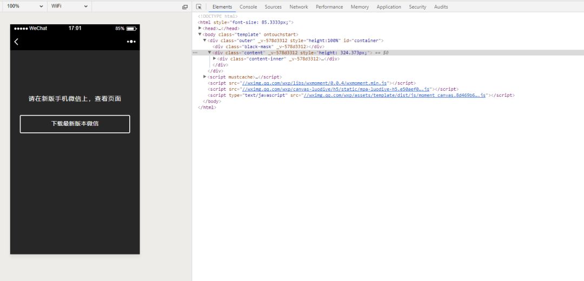Expand the div class content-inner node

pyautogui.click(x=214, y=58)
